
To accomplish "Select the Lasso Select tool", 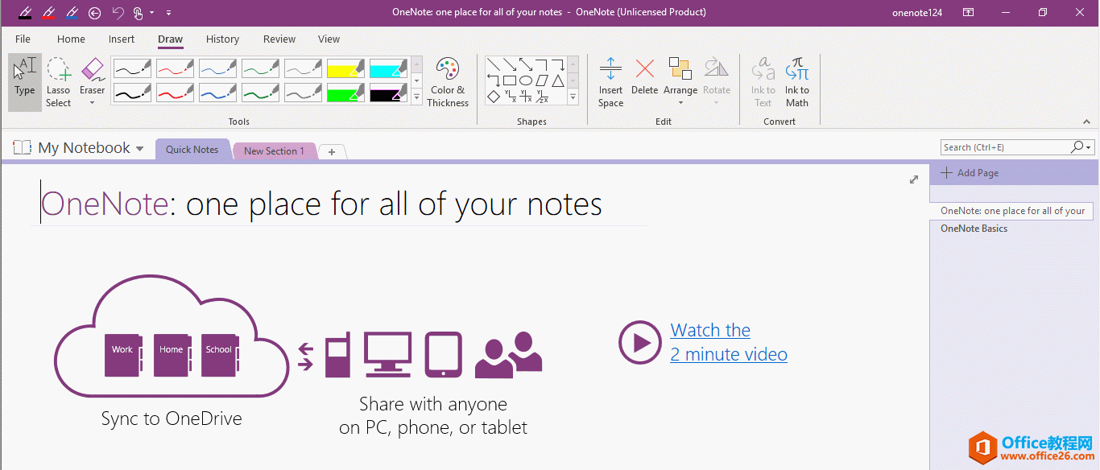I will (58, 80).
